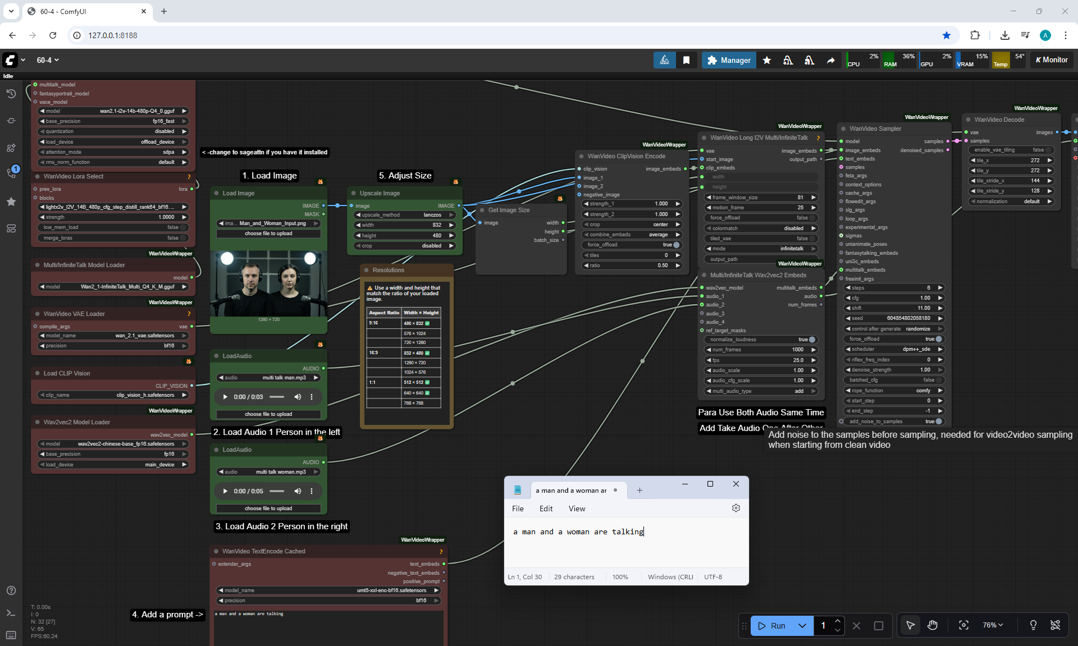Toggle normalize_loudness switch
The height and width of the screenshot is (646, 1078).
(x=812, y=340)
